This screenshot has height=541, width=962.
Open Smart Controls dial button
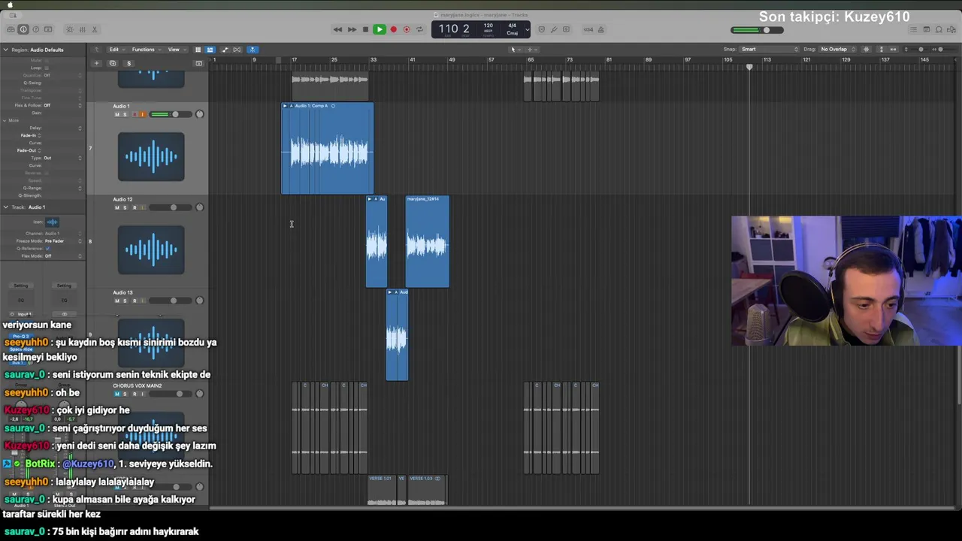pyautogui.click(x=70, y=29)
